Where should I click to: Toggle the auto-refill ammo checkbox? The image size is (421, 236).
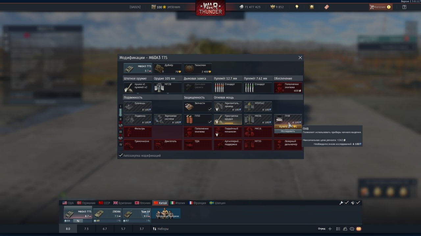click(x=358, y=203)
